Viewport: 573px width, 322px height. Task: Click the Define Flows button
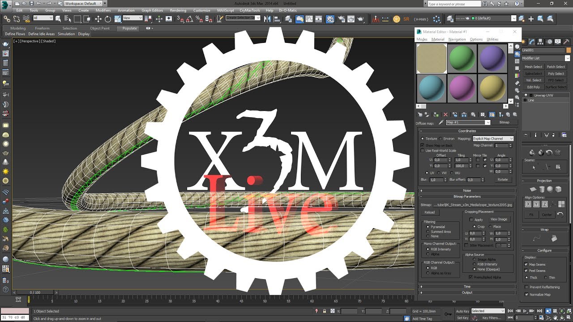(15, 34)
